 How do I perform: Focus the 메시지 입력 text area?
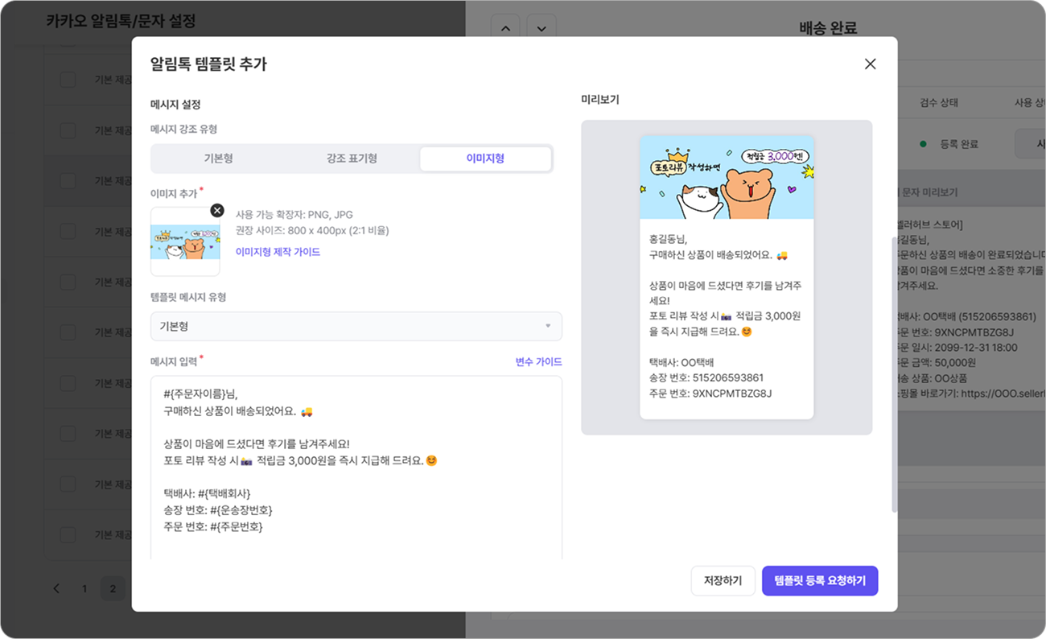pos(356,468)
